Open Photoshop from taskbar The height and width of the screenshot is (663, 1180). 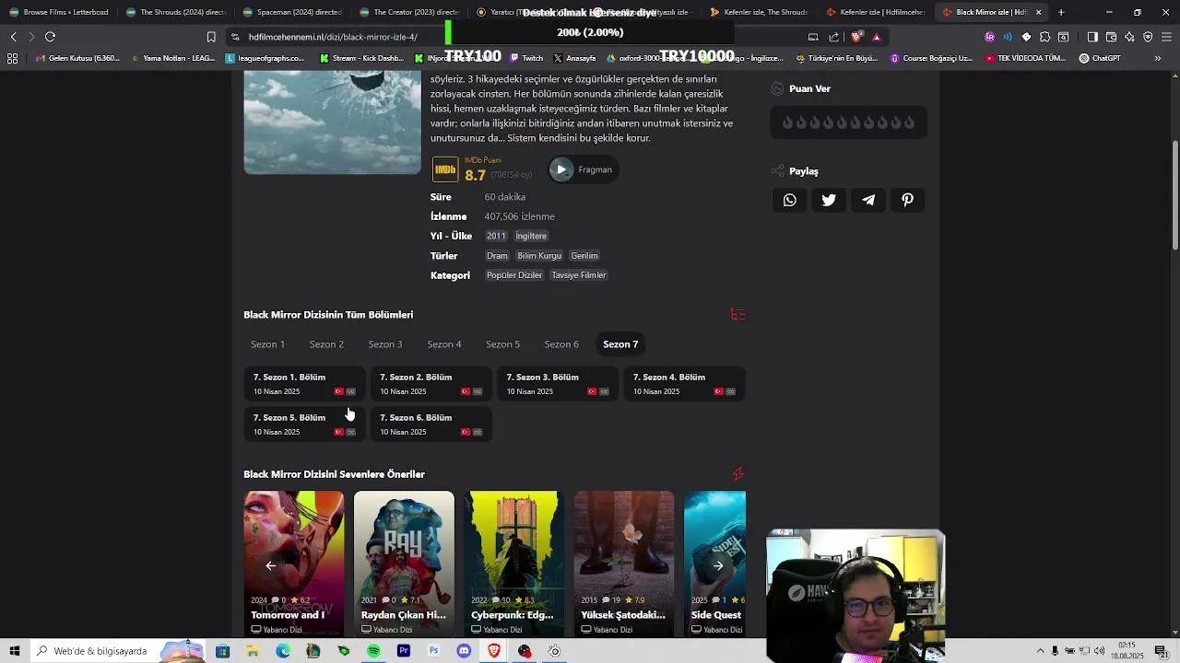[x=433, y=651]
